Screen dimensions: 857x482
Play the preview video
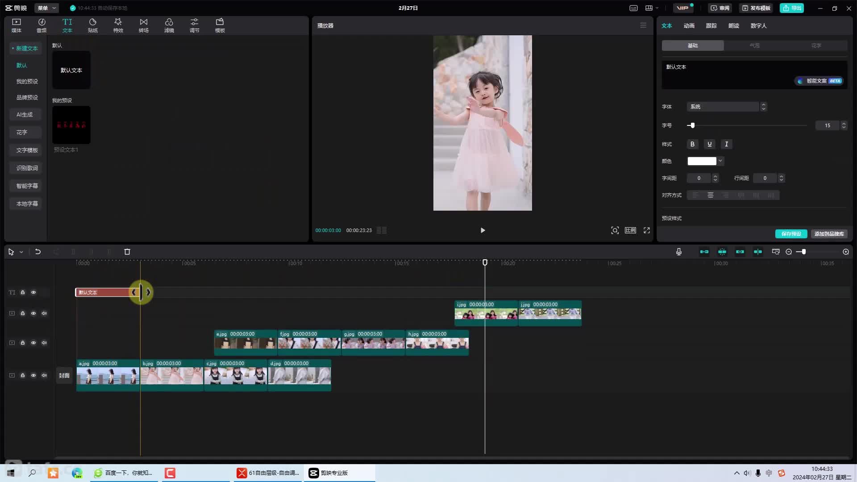pos(483,230)
